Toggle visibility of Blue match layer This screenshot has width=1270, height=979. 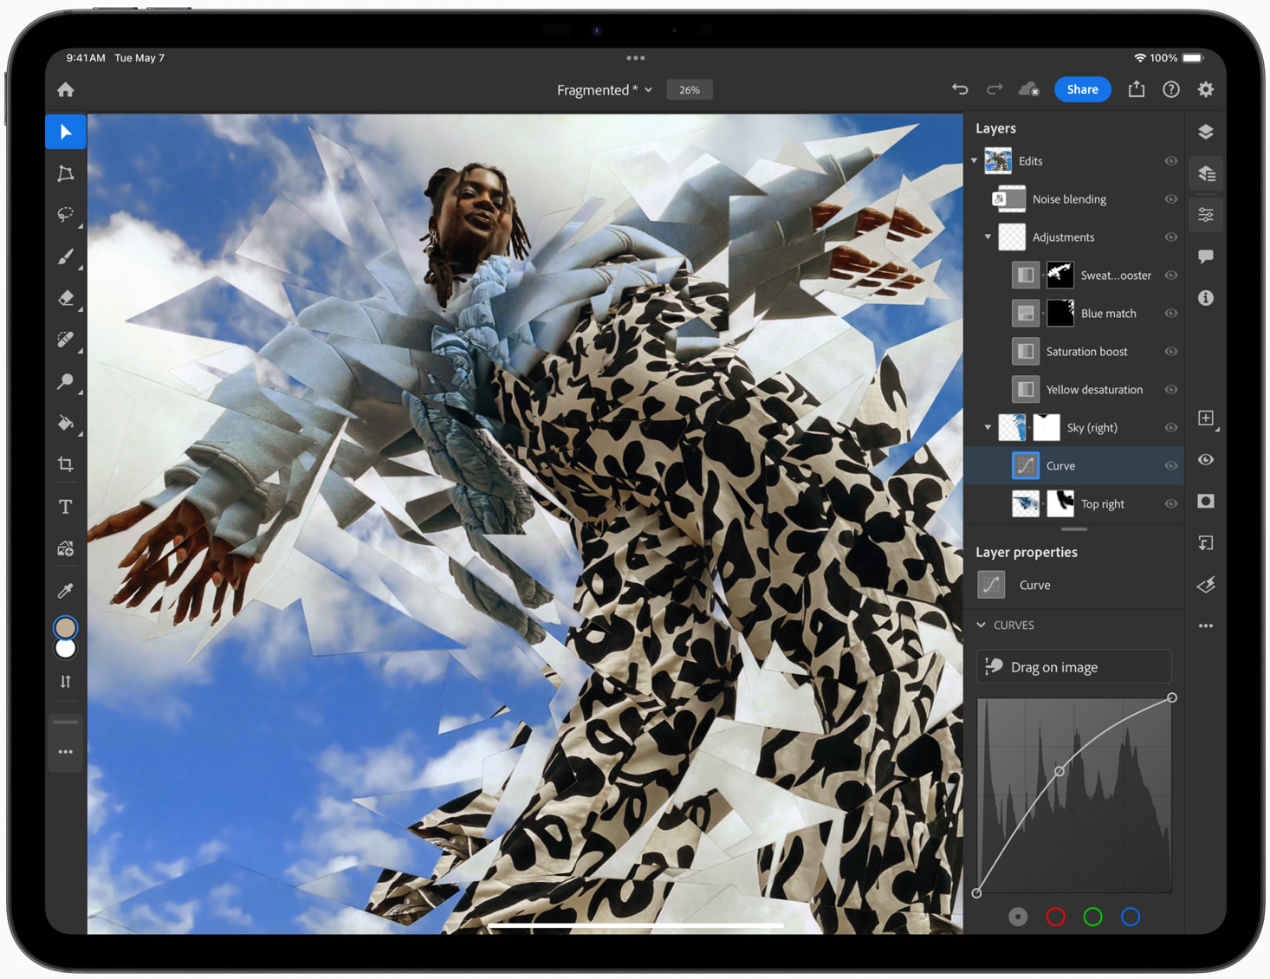coord(1170,314)
